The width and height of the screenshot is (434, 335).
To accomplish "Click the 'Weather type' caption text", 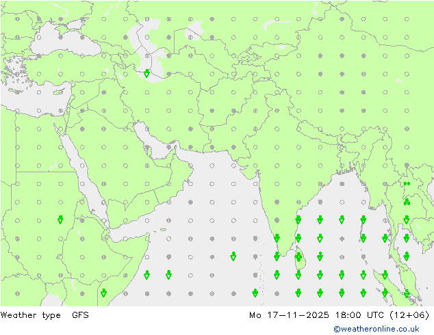I will (x=30, y=315).
